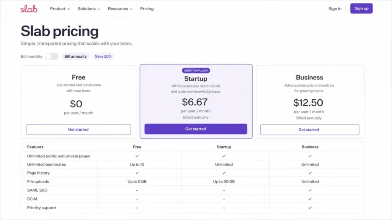This screenshot has height=220, width=392.
Task: Click the 'Page history' feature label
Action: pyautogui.click(x=38, y=173)
